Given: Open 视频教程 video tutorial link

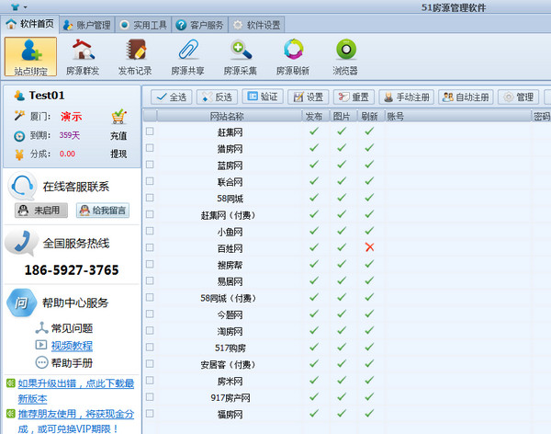Looking at the screenshot, I should 72,346.
